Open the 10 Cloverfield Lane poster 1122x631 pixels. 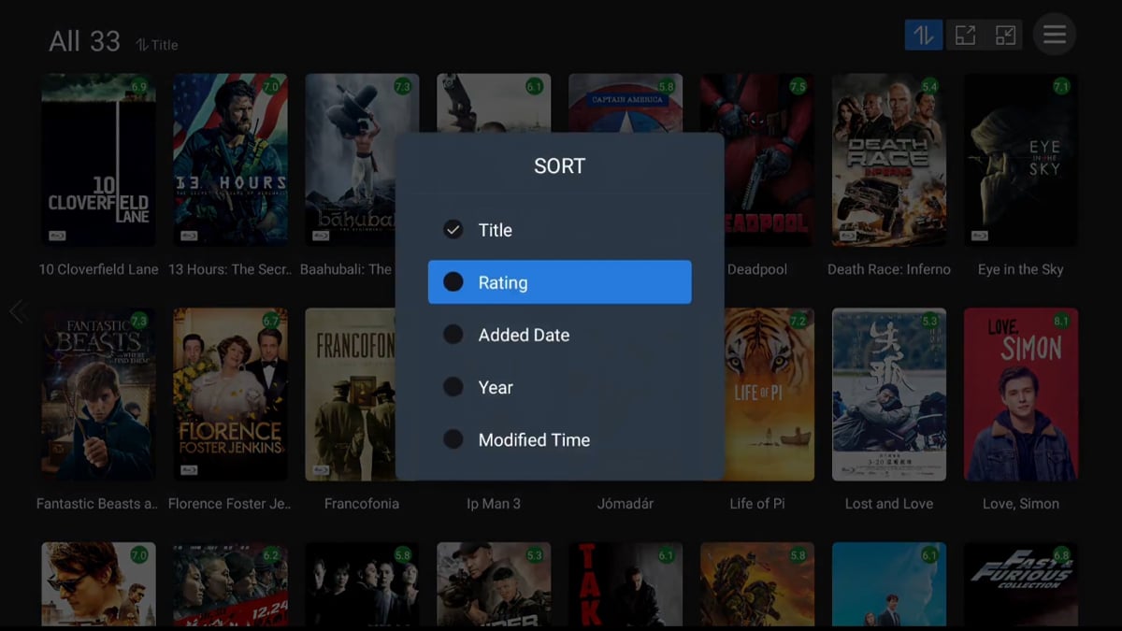(98, 160)
